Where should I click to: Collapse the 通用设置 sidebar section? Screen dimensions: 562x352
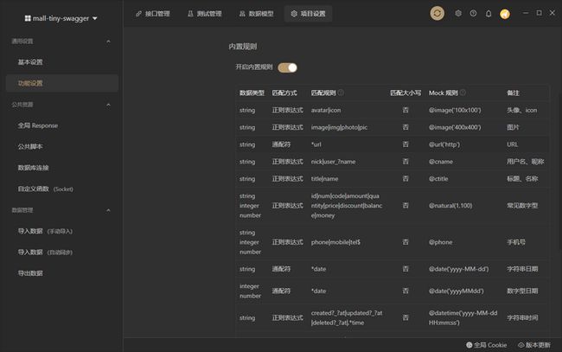(x=108, y=42)
